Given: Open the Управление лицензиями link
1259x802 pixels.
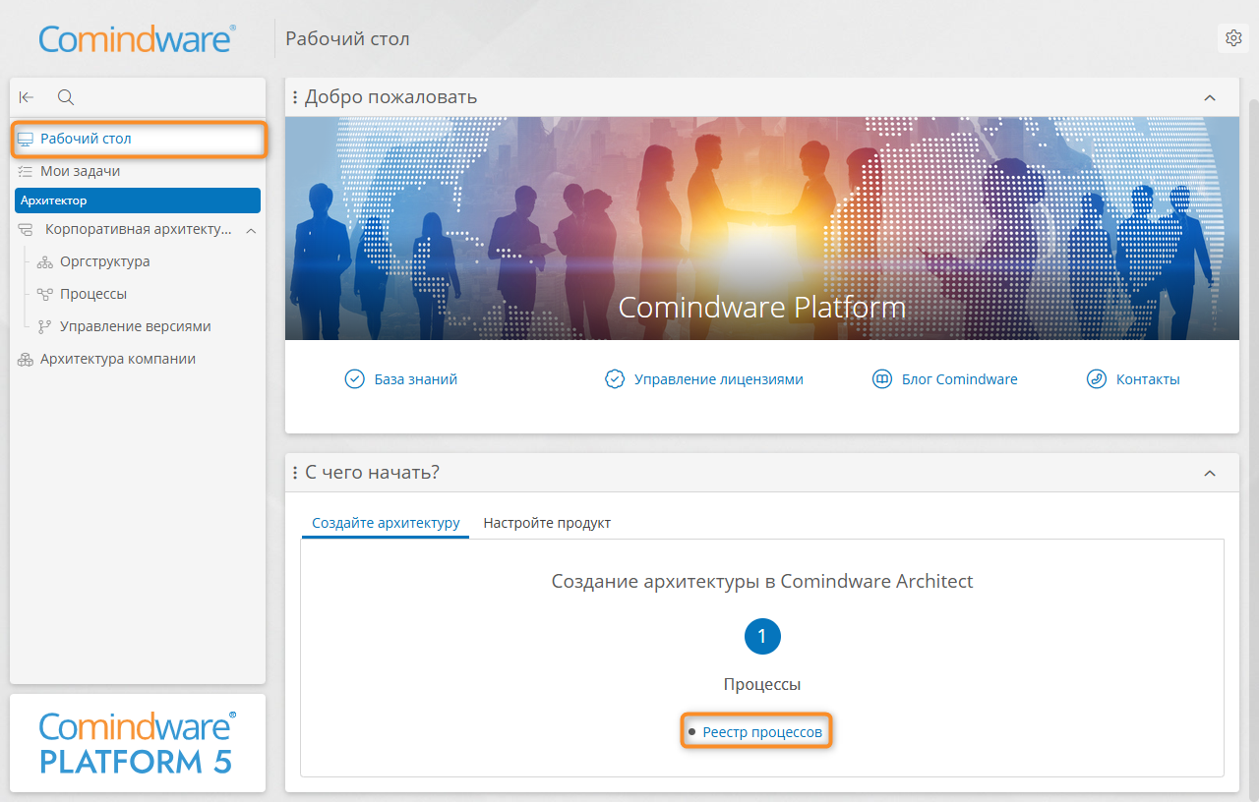Looking at the screenshot, I should 719,379.
